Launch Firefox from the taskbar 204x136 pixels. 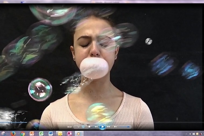click(13, 133)
